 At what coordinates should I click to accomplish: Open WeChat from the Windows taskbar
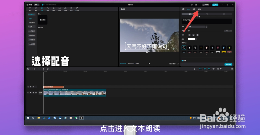[76, 118]
